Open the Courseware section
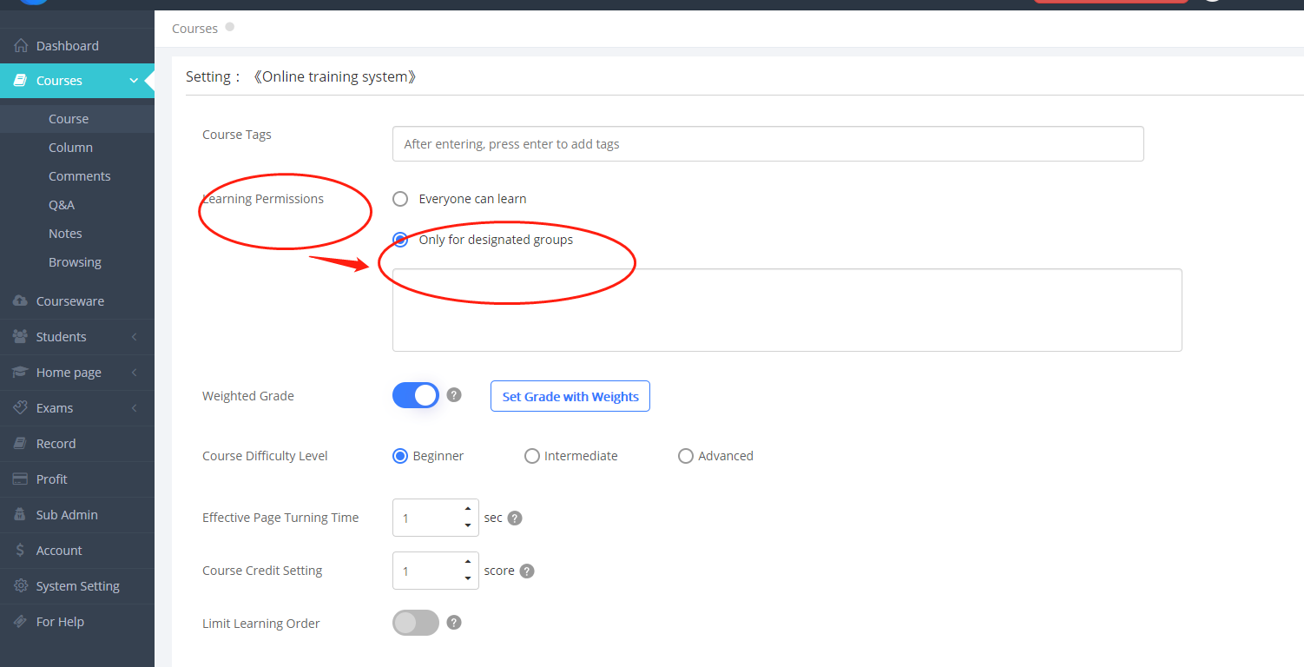Image resolution: width=1304 pixels, height=667 pixels. pos(76,301)
